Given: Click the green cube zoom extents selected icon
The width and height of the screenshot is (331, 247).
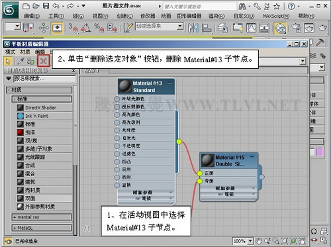Looking at the screenshot, I should pyautogui.click(x=293, y=241).
